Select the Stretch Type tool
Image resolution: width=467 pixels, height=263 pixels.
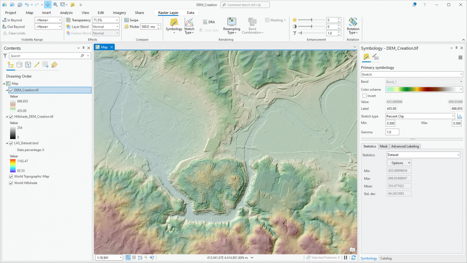(x=189, y=25)
